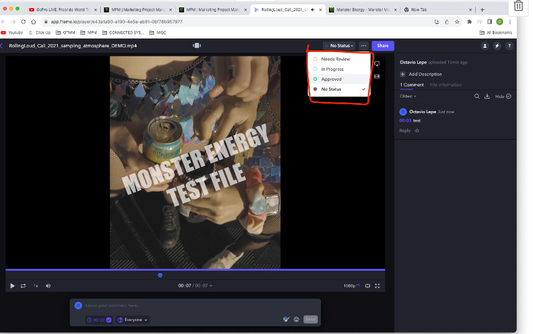Screen dimensions: 533x334
Task: Click Octavio Lepe comment avatar
Action: 403,112
